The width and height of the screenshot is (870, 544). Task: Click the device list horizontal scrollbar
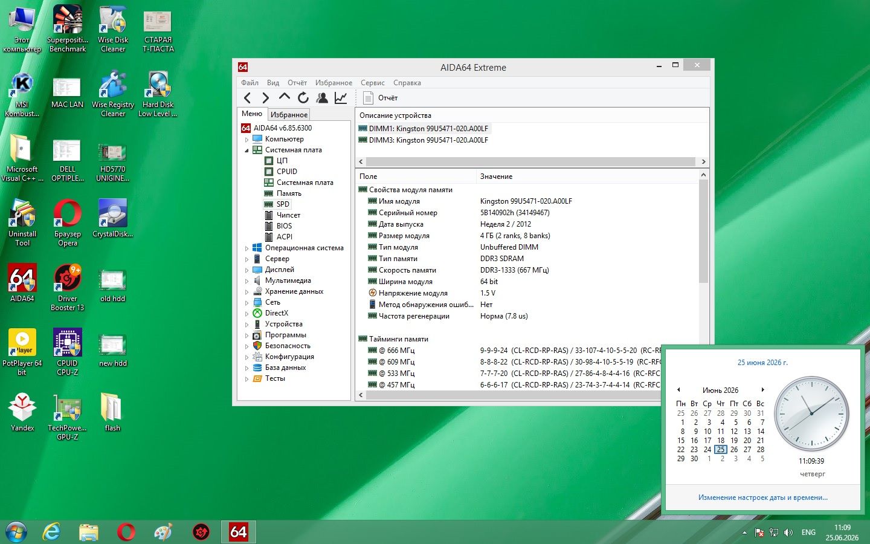click(x=531, y=162)
